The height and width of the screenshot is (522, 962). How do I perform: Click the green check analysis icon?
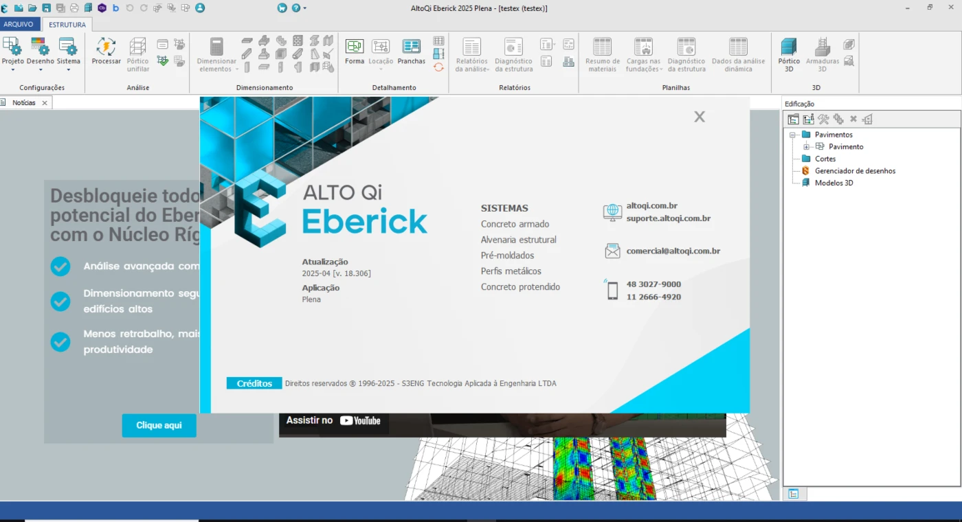[x=162, y=60]
